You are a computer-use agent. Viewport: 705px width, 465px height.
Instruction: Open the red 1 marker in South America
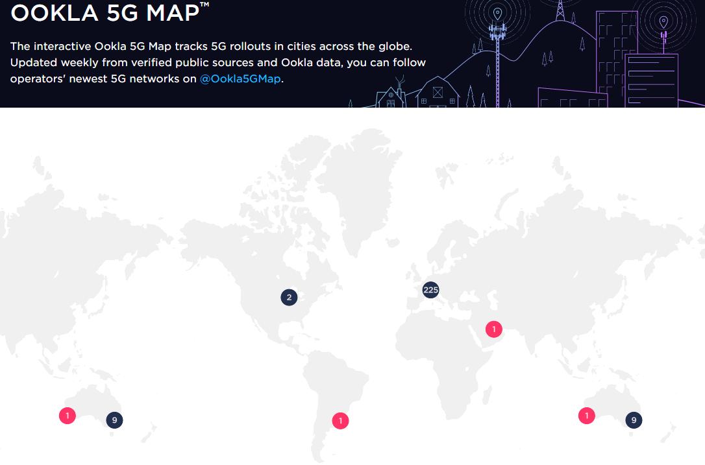click(x=340, y=420)
